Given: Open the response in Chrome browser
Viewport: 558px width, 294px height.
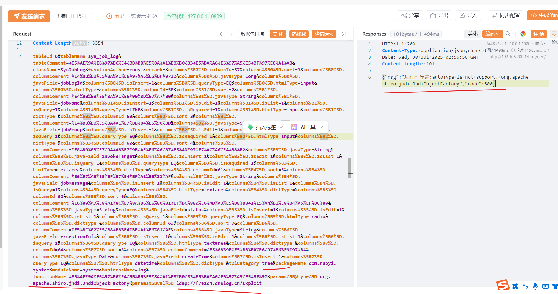Looking at the screenshot, I should tap(523, 34).
